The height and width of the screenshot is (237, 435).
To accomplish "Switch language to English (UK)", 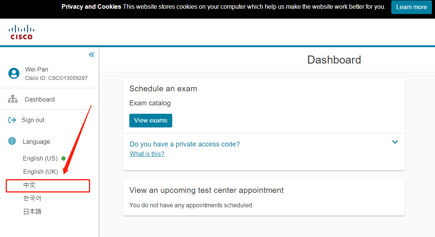I will (40, 172).
